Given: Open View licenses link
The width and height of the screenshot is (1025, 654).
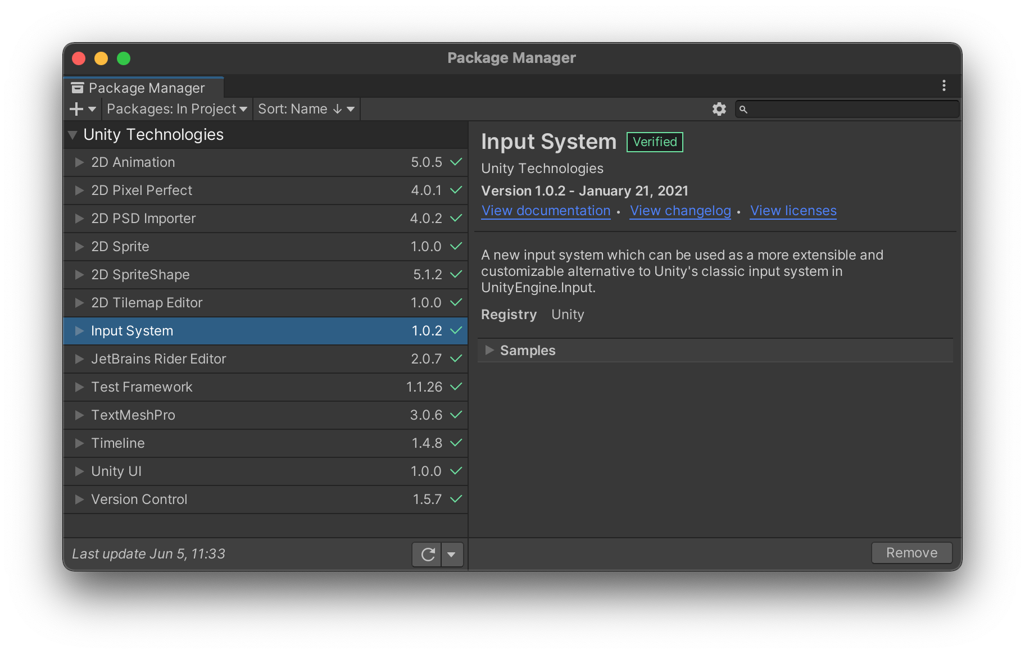Looking at the screenshot, I should coord(793,211).
